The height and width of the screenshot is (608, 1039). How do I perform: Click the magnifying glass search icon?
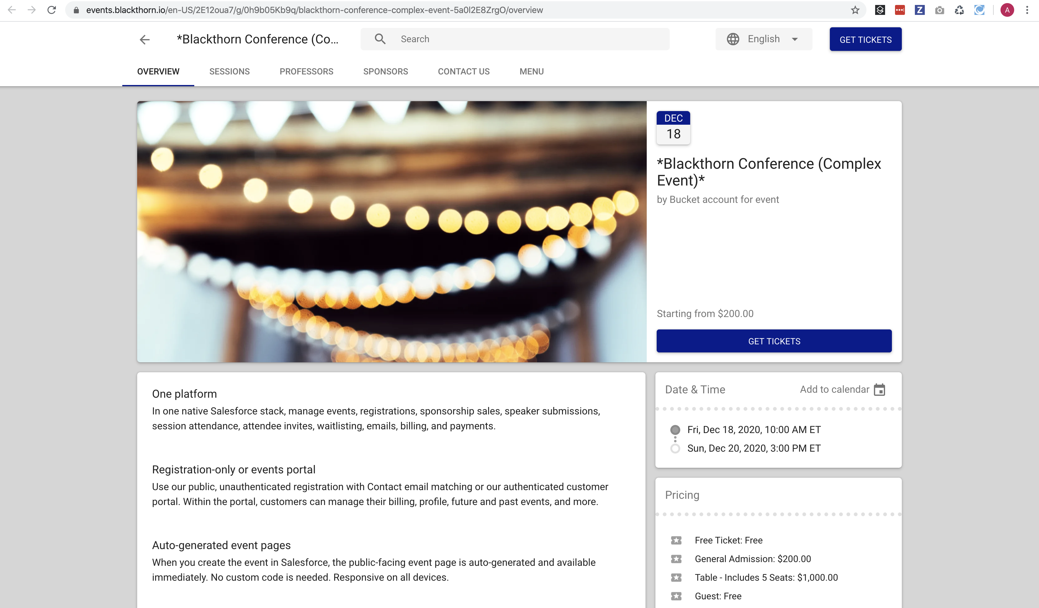tap(380, 39)
